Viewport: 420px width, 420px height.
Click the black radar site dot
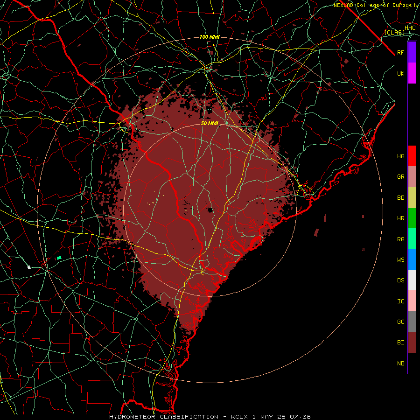point(210,210)
